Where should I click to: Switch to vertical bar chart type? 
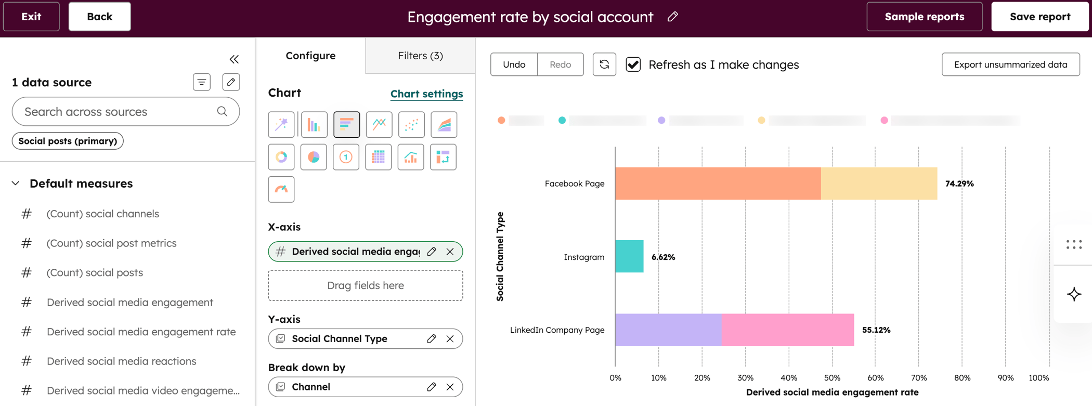pyautogui.click(x=314, y=125)
